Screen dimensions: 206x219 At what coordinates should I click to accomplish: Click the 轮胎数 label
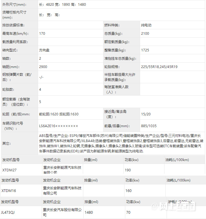pos(8,89)
